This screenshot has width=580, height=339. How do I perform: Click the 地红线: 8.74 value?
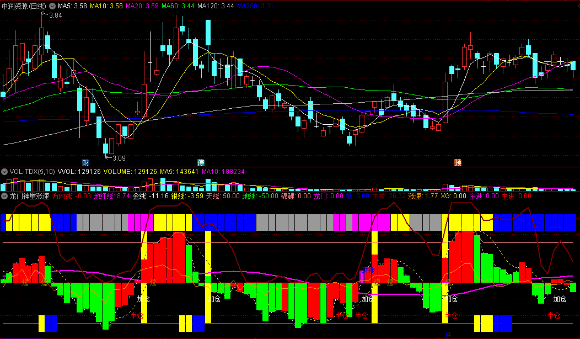coord(112,196)
